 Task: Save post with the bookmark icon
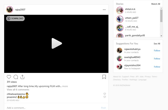pos(104,77)
